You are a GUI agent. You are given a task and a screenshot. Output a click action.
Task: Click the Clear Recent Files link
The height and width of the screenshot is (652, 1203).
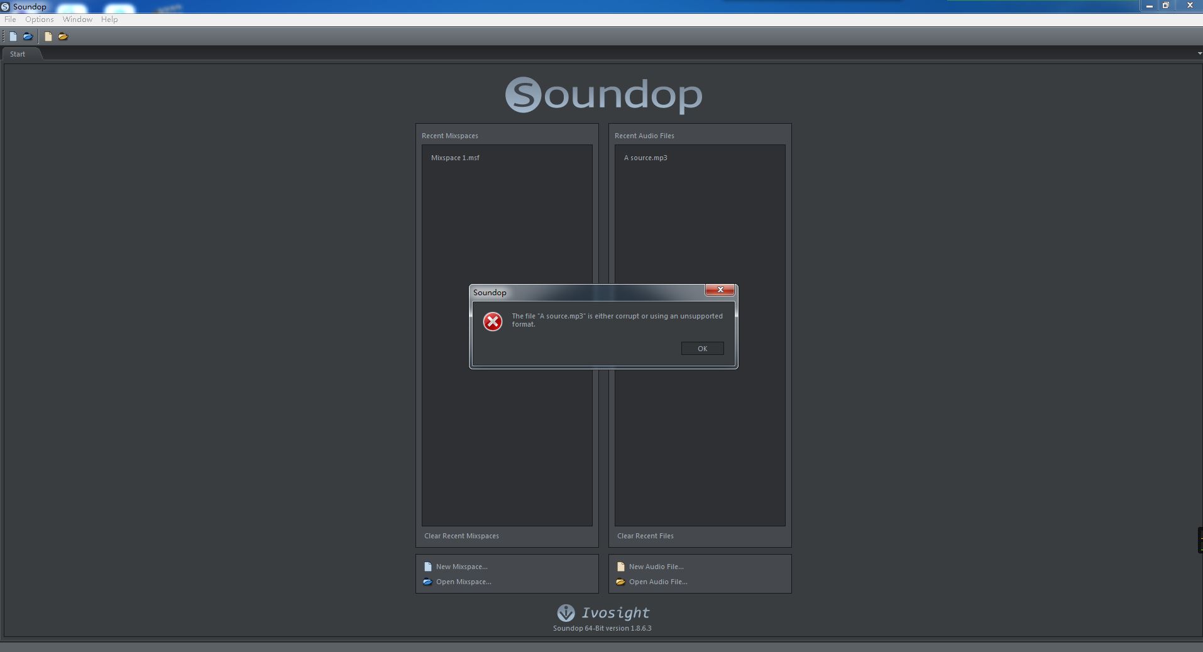click(x=645, y=536)
